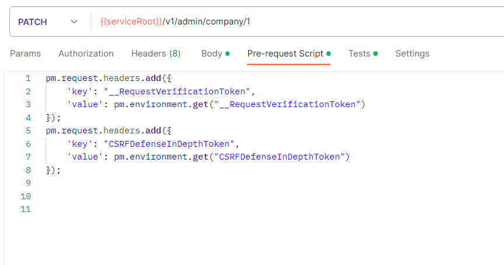This screenshot has height=265, width=504.
Task: Open the PATCH method dropdown
Action: click(48, 22)
